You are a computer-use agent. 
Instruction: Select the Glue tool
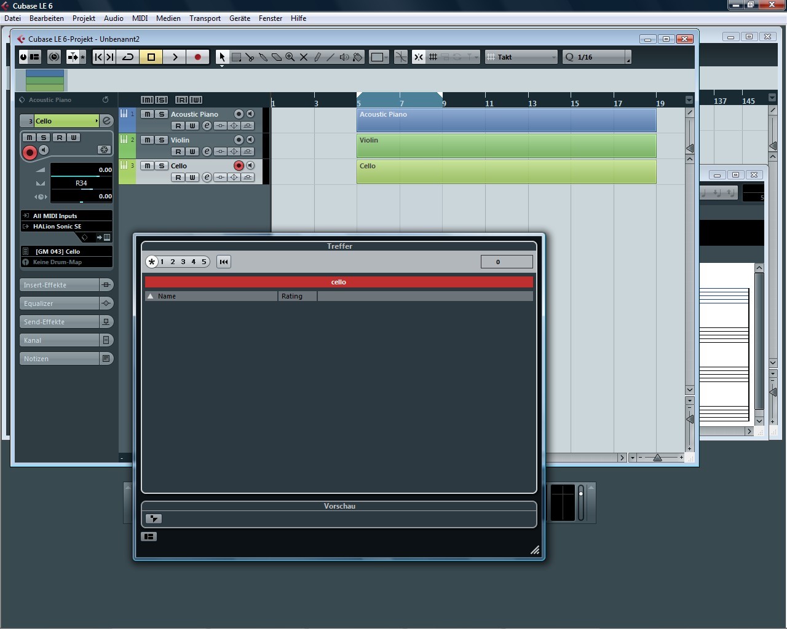(263, 57)
